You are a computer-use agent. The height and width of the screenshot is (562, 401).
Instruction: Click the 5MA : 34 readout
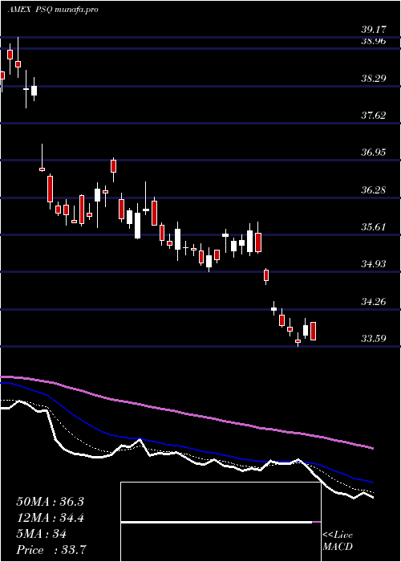pos(41,534)
